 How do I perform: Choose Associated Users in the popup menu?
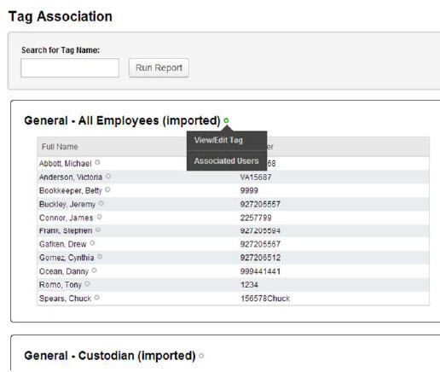click(x=227, y=160)
